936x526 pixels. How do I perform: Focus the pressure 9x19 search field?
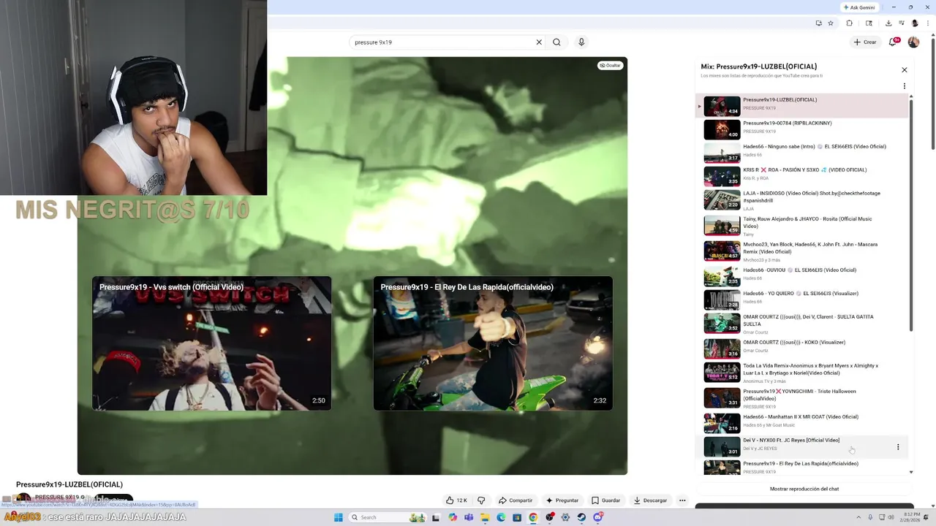point(442,42)
